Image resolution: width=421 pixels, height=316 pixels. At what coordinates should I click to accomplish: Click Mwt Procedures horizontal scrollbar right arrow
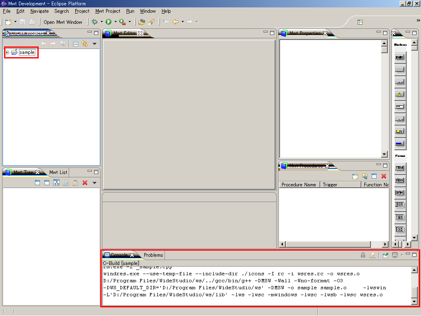pos(385,244)
